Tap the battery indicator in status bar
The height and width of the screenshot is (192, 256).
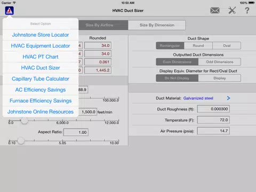click(252, 3)
